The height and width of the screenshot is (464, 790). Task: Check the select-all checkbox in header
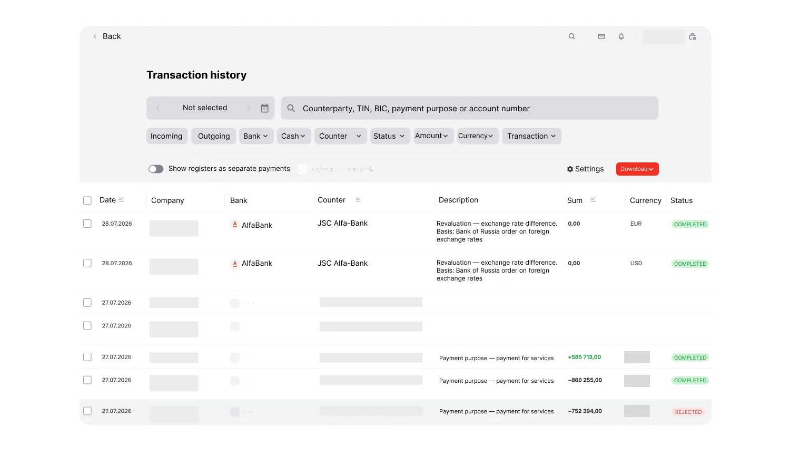[87, 200]
